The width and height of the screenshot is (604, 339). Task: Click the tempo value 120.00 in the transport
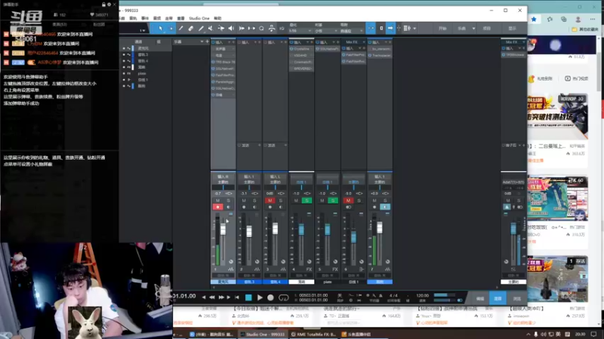point(422,295)
